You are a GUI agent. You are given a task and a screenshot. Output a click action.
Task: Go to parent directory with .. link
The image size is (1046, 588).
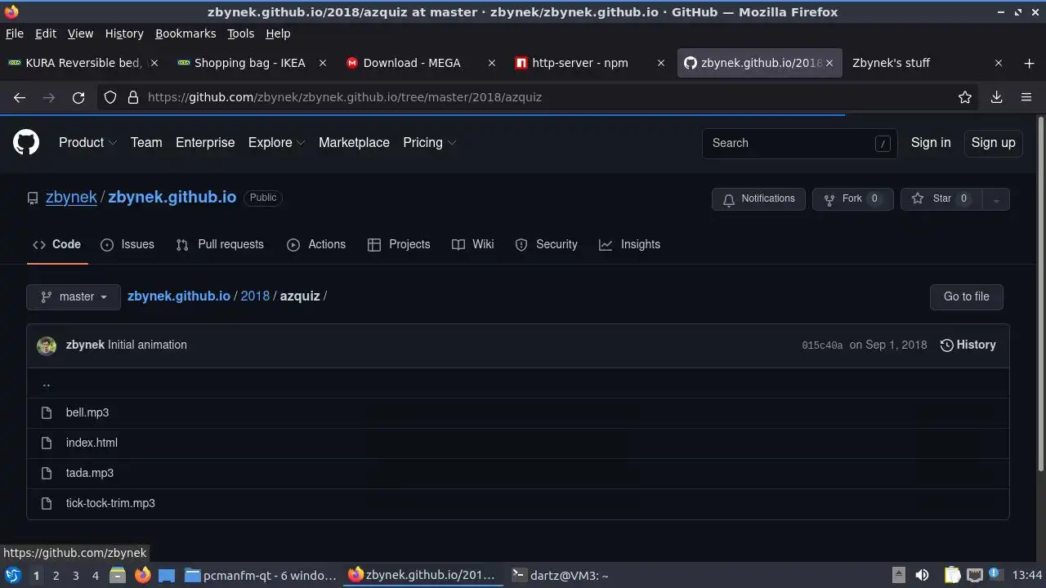(47, 383)
